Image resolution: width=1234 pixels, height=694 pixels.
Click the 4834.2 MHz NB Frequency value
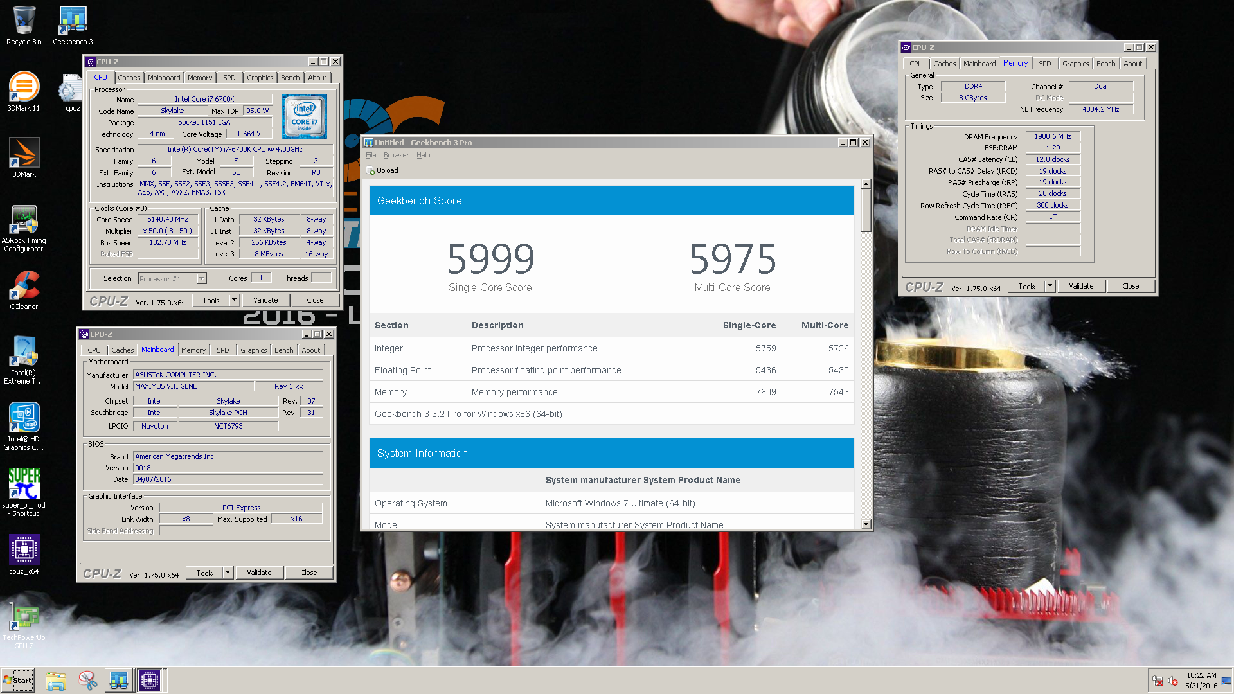coord(1100,109)
